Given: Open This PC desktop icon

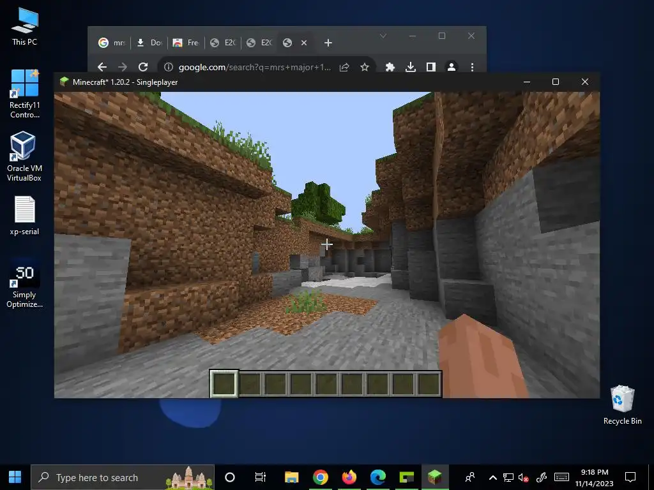Looking at the screenshot, I should pyautogui.click(x=24, y=27).
